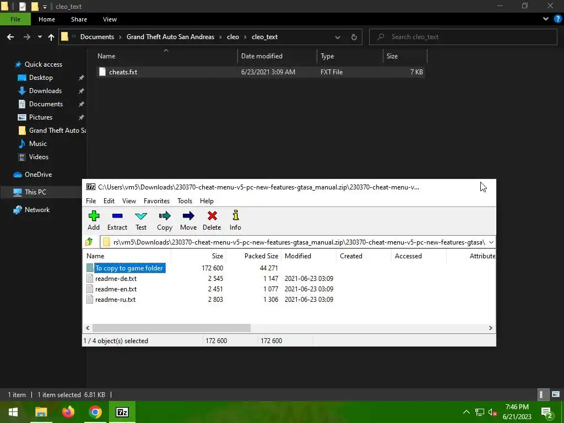Open Videos in Explorer sidebar
564x423 pixels.
click(x=39, y=157)
